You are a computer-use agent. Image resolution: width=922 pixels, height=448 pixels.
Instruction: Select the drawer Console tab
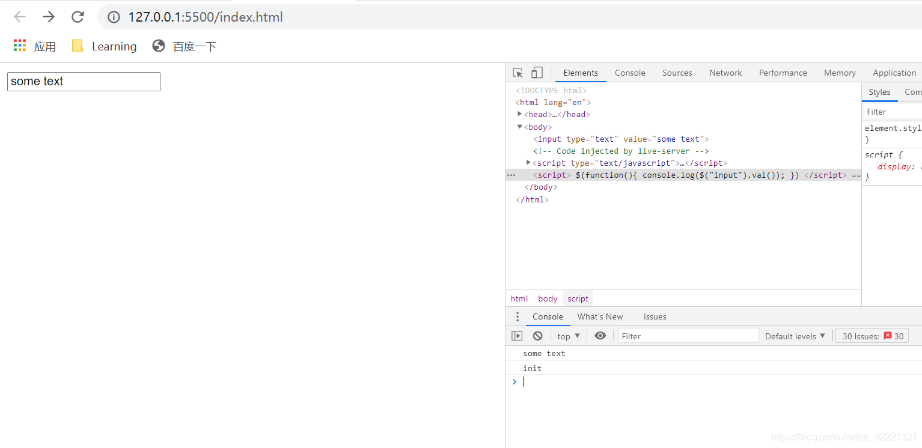click(x=548, y=316)
